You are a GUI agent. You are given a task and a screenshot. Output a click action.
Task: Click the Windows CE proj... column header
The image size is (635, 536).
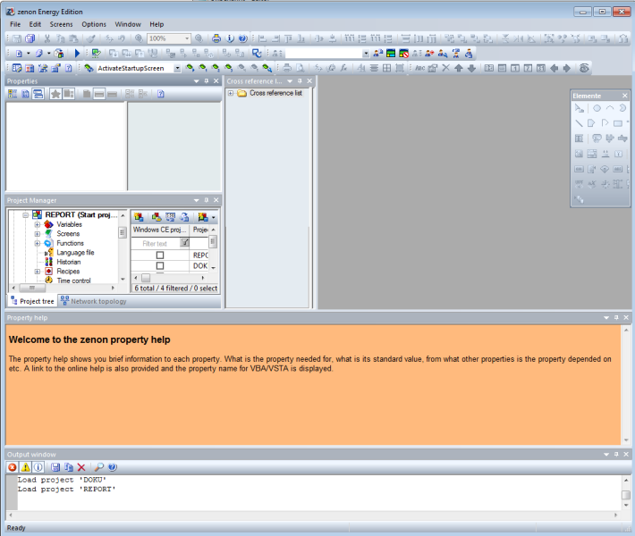[x=160, y=230]
